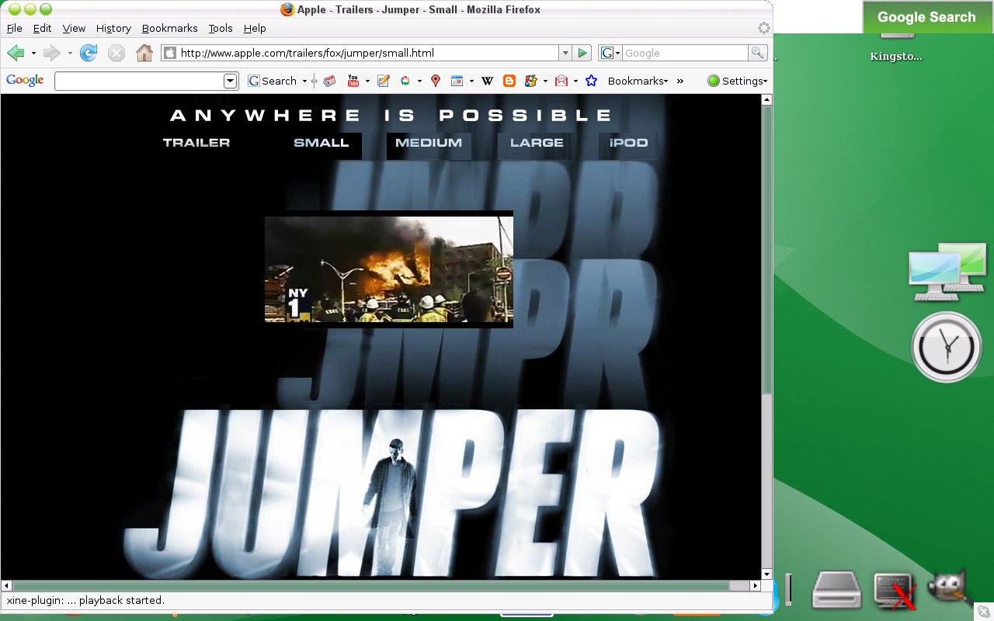This screenshot has height=621, width=994.
Task: Open the YouTube button dropdown arrow
Action: tap(367, 81)
